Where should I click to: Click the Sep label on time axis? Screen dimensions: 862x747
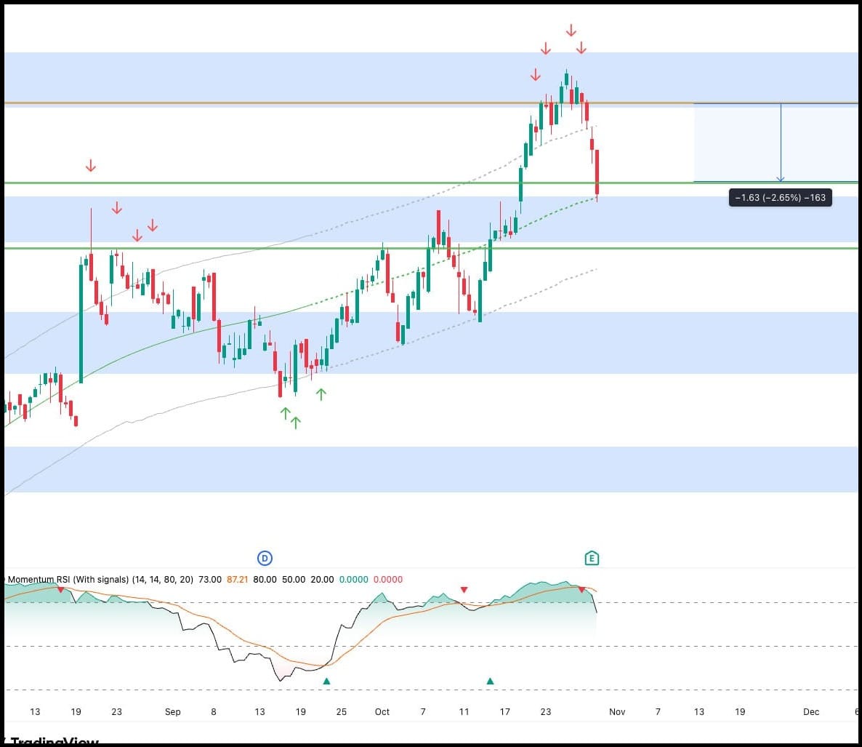[x=172, y=711]
